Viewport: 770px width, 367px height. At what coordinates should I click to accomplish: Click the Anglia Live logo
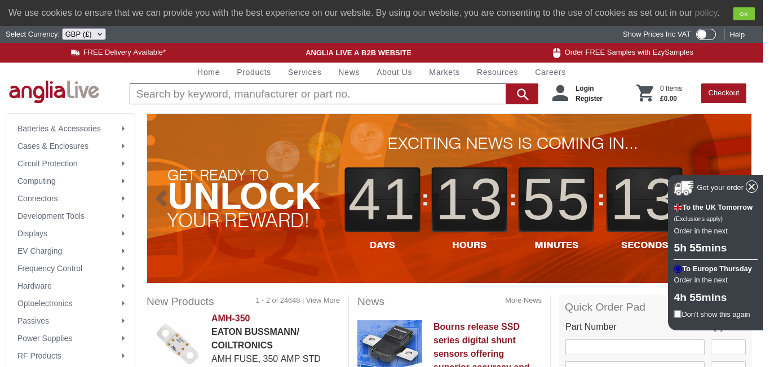pyautogui.click(x=54, y=92)
